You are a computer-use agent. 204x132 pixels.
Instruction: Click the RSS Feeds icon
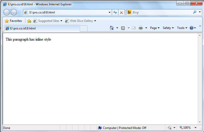123,28
